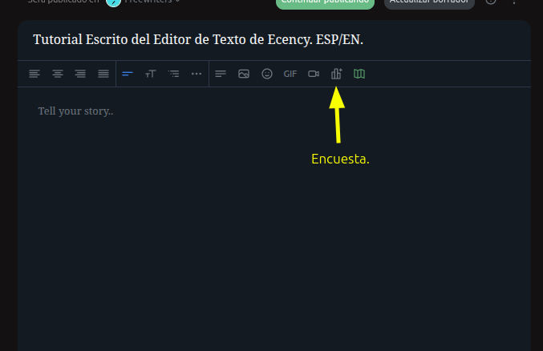Align text left in editor toolbar
The width and height of the screenshot is (543, 351).
click(34, 74)
